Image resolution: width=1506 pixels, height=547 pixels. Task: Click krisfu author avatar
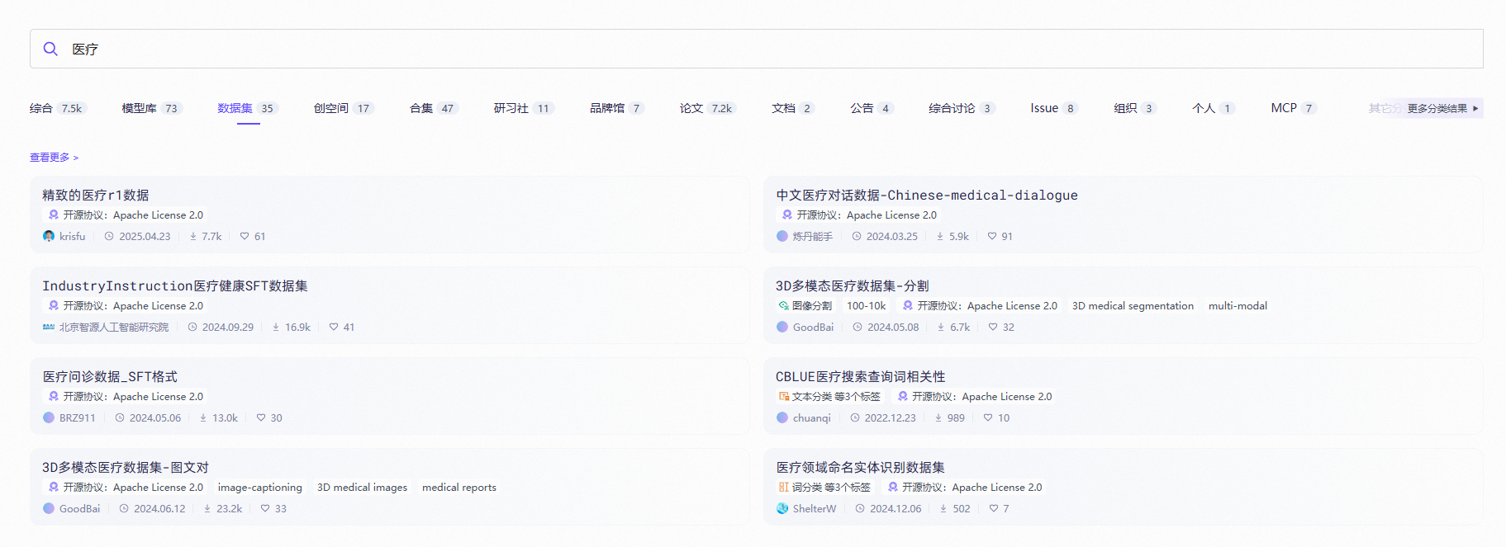click(x=49, y=236)
